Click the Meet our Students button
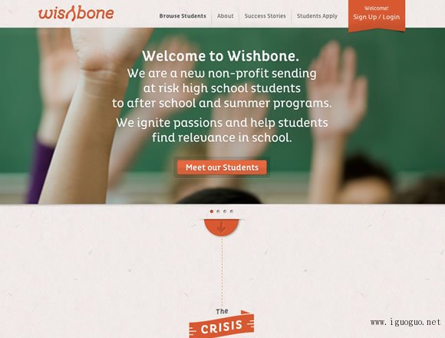The height and width of the screenshot is (338, 445). [x=222, y=167]
